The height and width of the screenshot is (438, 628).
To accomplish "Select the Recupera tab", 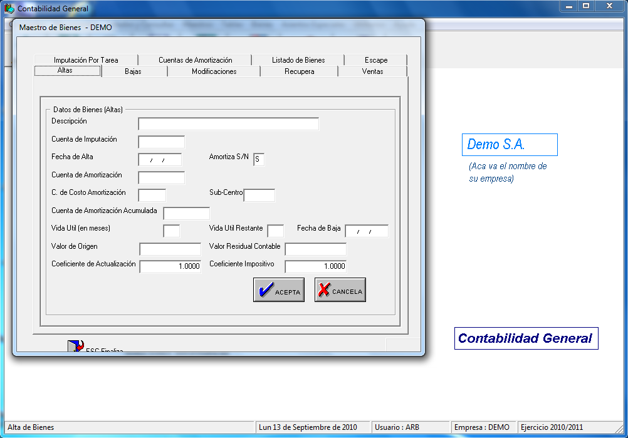I will 299,71.
